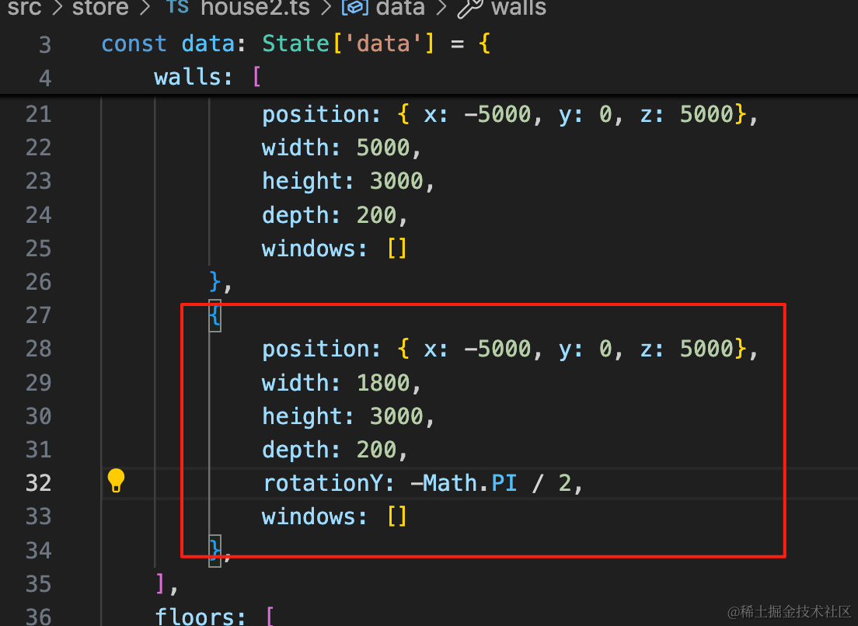Click the sticky line 'const data: State'

[215, 43]
